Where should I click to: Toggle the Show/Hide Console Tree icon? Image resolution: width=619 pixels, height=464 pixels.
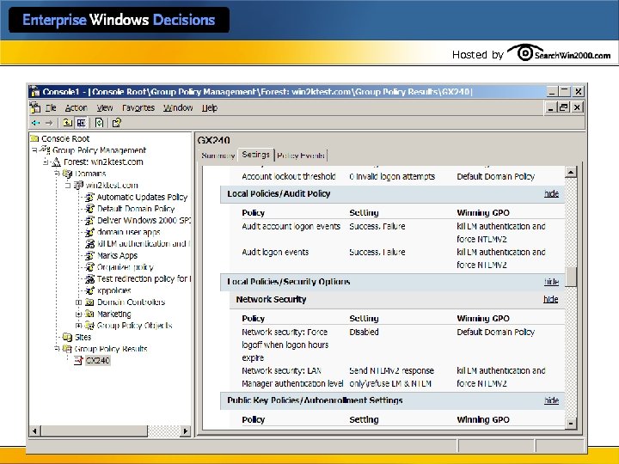82,123
